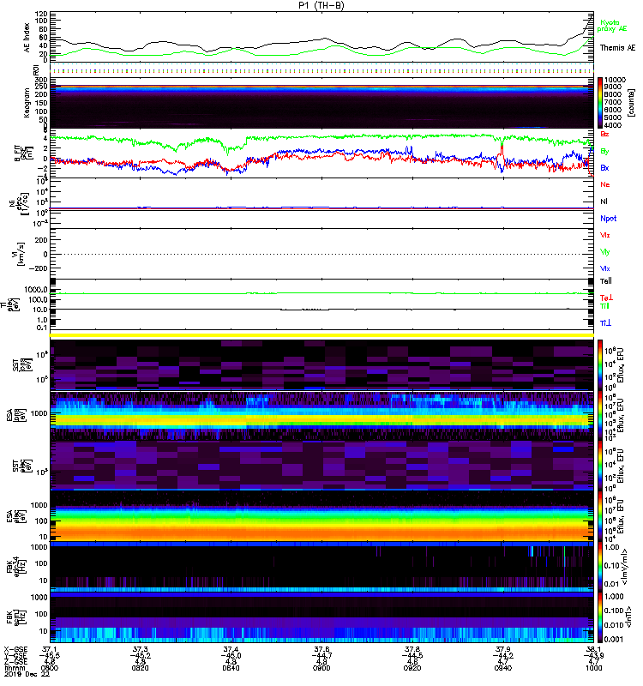Click the 0840 time tick label
The image size is (643, 686).
pos(231,668)
